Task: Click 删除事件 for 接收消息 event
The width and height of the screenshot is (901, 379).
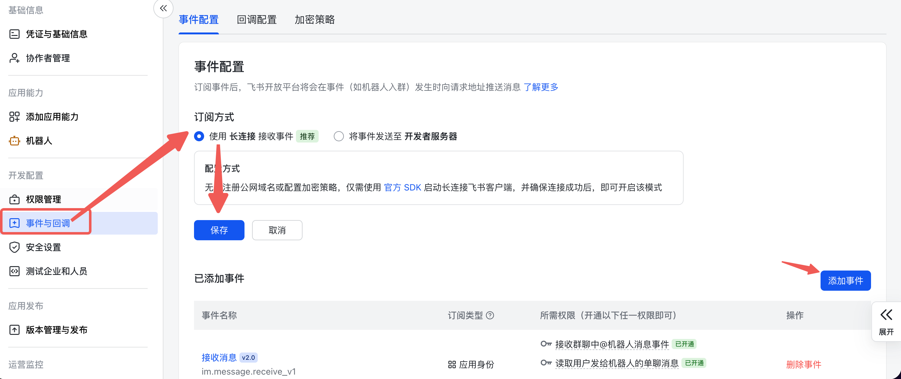Action: (804, 364)
